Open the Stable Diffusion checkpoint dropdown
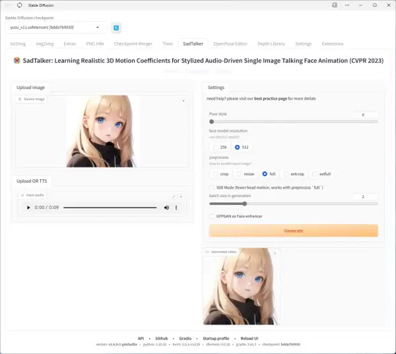This screenshot has height=354, width=396. pyautogui.click(x=55, y=28)
